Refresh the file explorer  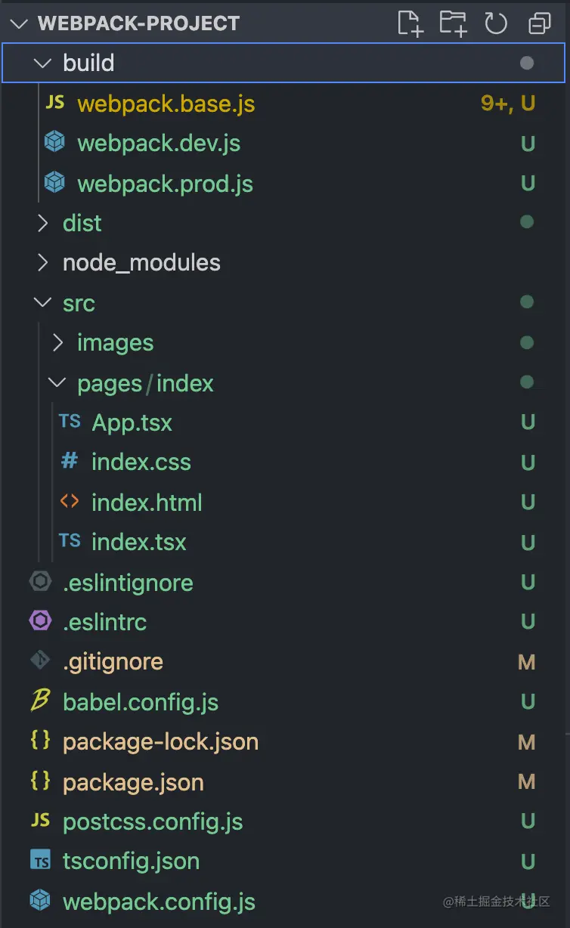pyautogui.click(x=496, y=23)
